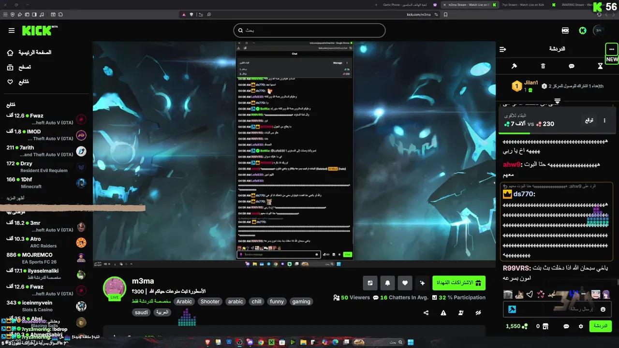Click R99VRS username in chat

coord(516,268)
